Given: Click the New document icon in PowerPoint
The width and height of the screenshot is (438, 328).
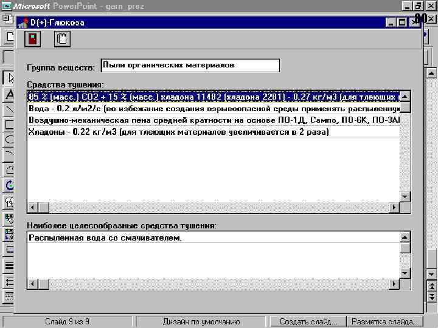Looking at the screenshot, I should pos(9,36).
